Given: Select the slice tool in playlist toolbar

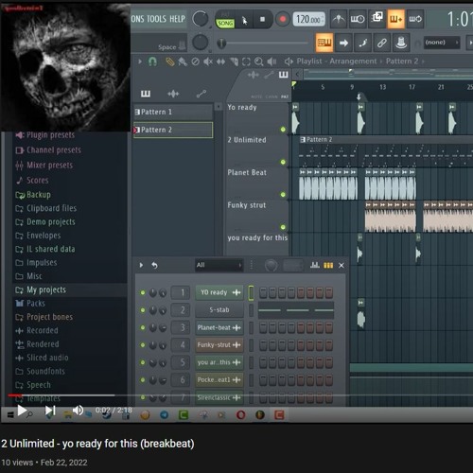Looking at the screenshot, I should (x=234, y=61).
